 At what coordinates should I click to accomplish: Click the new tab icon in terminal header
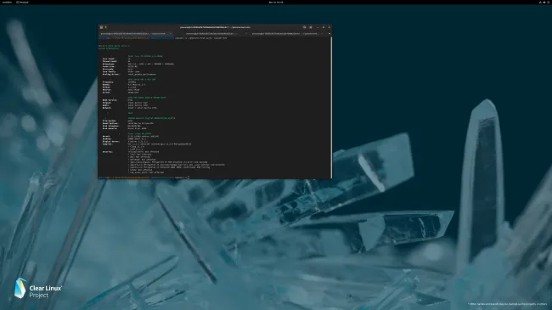(101, 27)
